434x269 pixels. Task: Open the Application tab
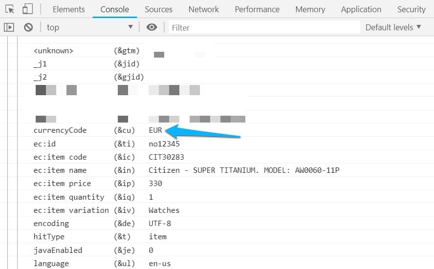[x=361, y=9]
